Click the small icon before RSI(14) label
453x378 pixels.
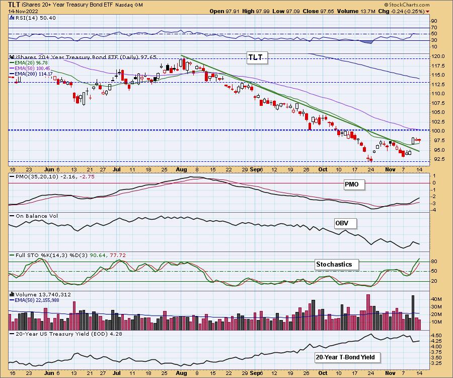point(12,18)
